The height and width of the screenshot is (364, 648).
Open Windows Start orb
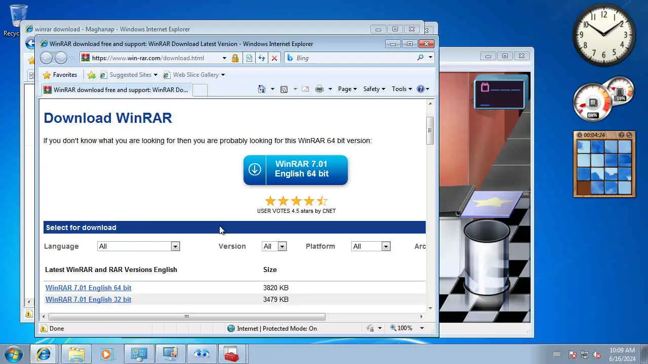pos(13,354)
